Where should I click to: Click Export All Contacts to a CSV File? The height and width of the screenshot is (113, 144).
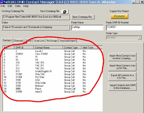click(122, 77)
